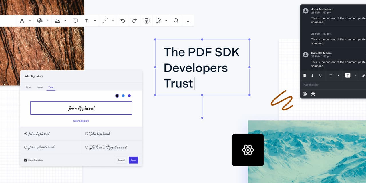Click the Danielle Moore comment name
This screenshot has height=183, width=366.
tap(321, 53)
